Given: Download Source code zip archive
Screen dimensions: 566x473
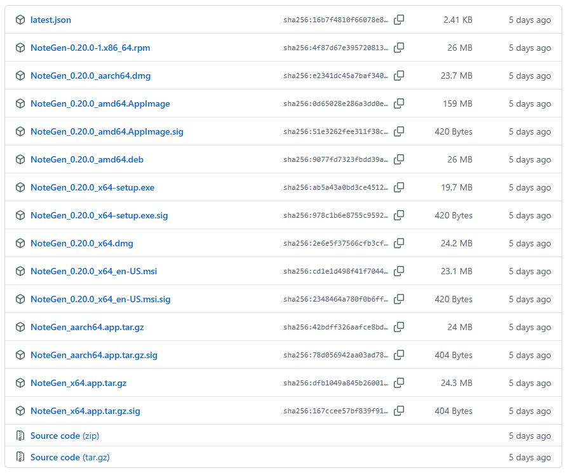Looking at the screenshot, I should point(65,436).
